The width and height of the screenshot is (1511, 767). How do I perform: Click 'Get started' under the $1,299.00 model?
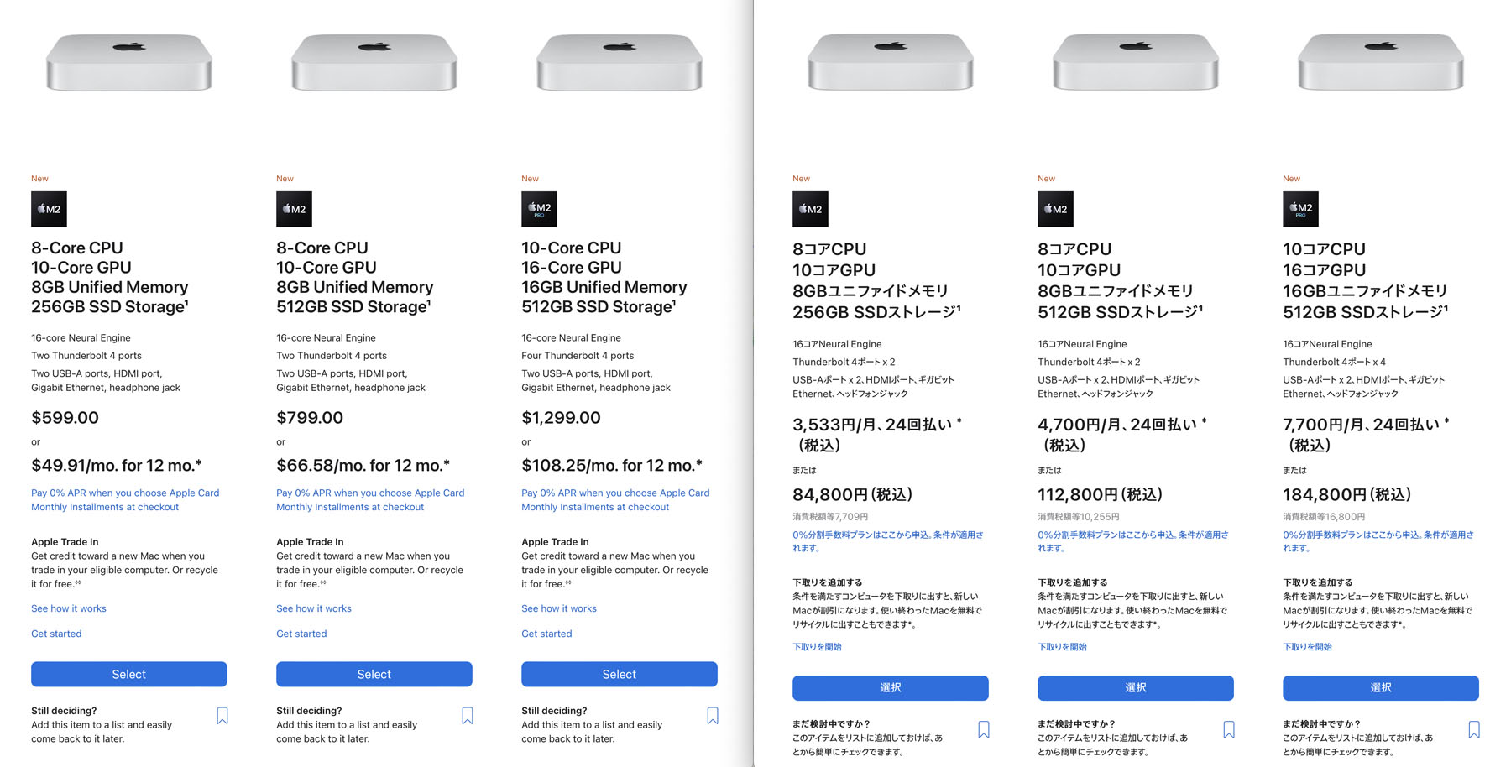[546, 634]
